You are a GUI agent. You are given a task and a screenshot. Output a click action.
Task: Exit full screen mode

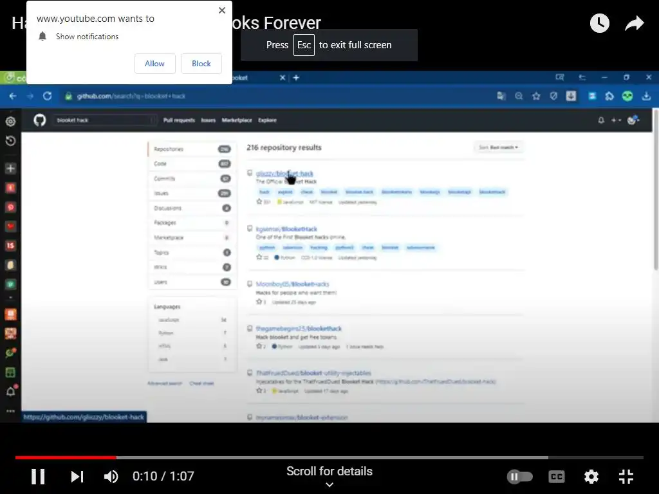coord(626,477)
